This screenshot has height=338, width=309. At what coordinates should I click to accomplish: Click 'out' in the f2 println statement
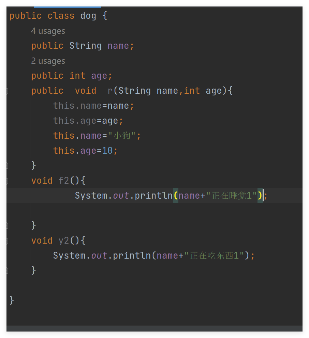pos(121,196)
